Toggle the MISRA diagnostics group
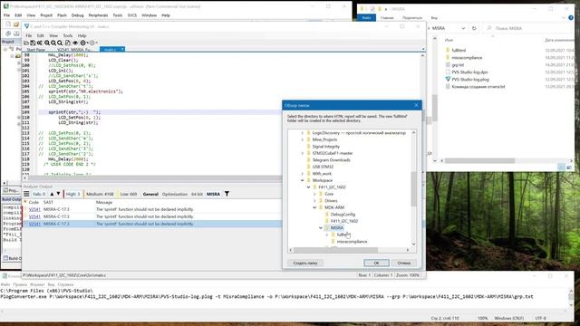The width and height of the screenshot is (580, 326). click(213, 194)
